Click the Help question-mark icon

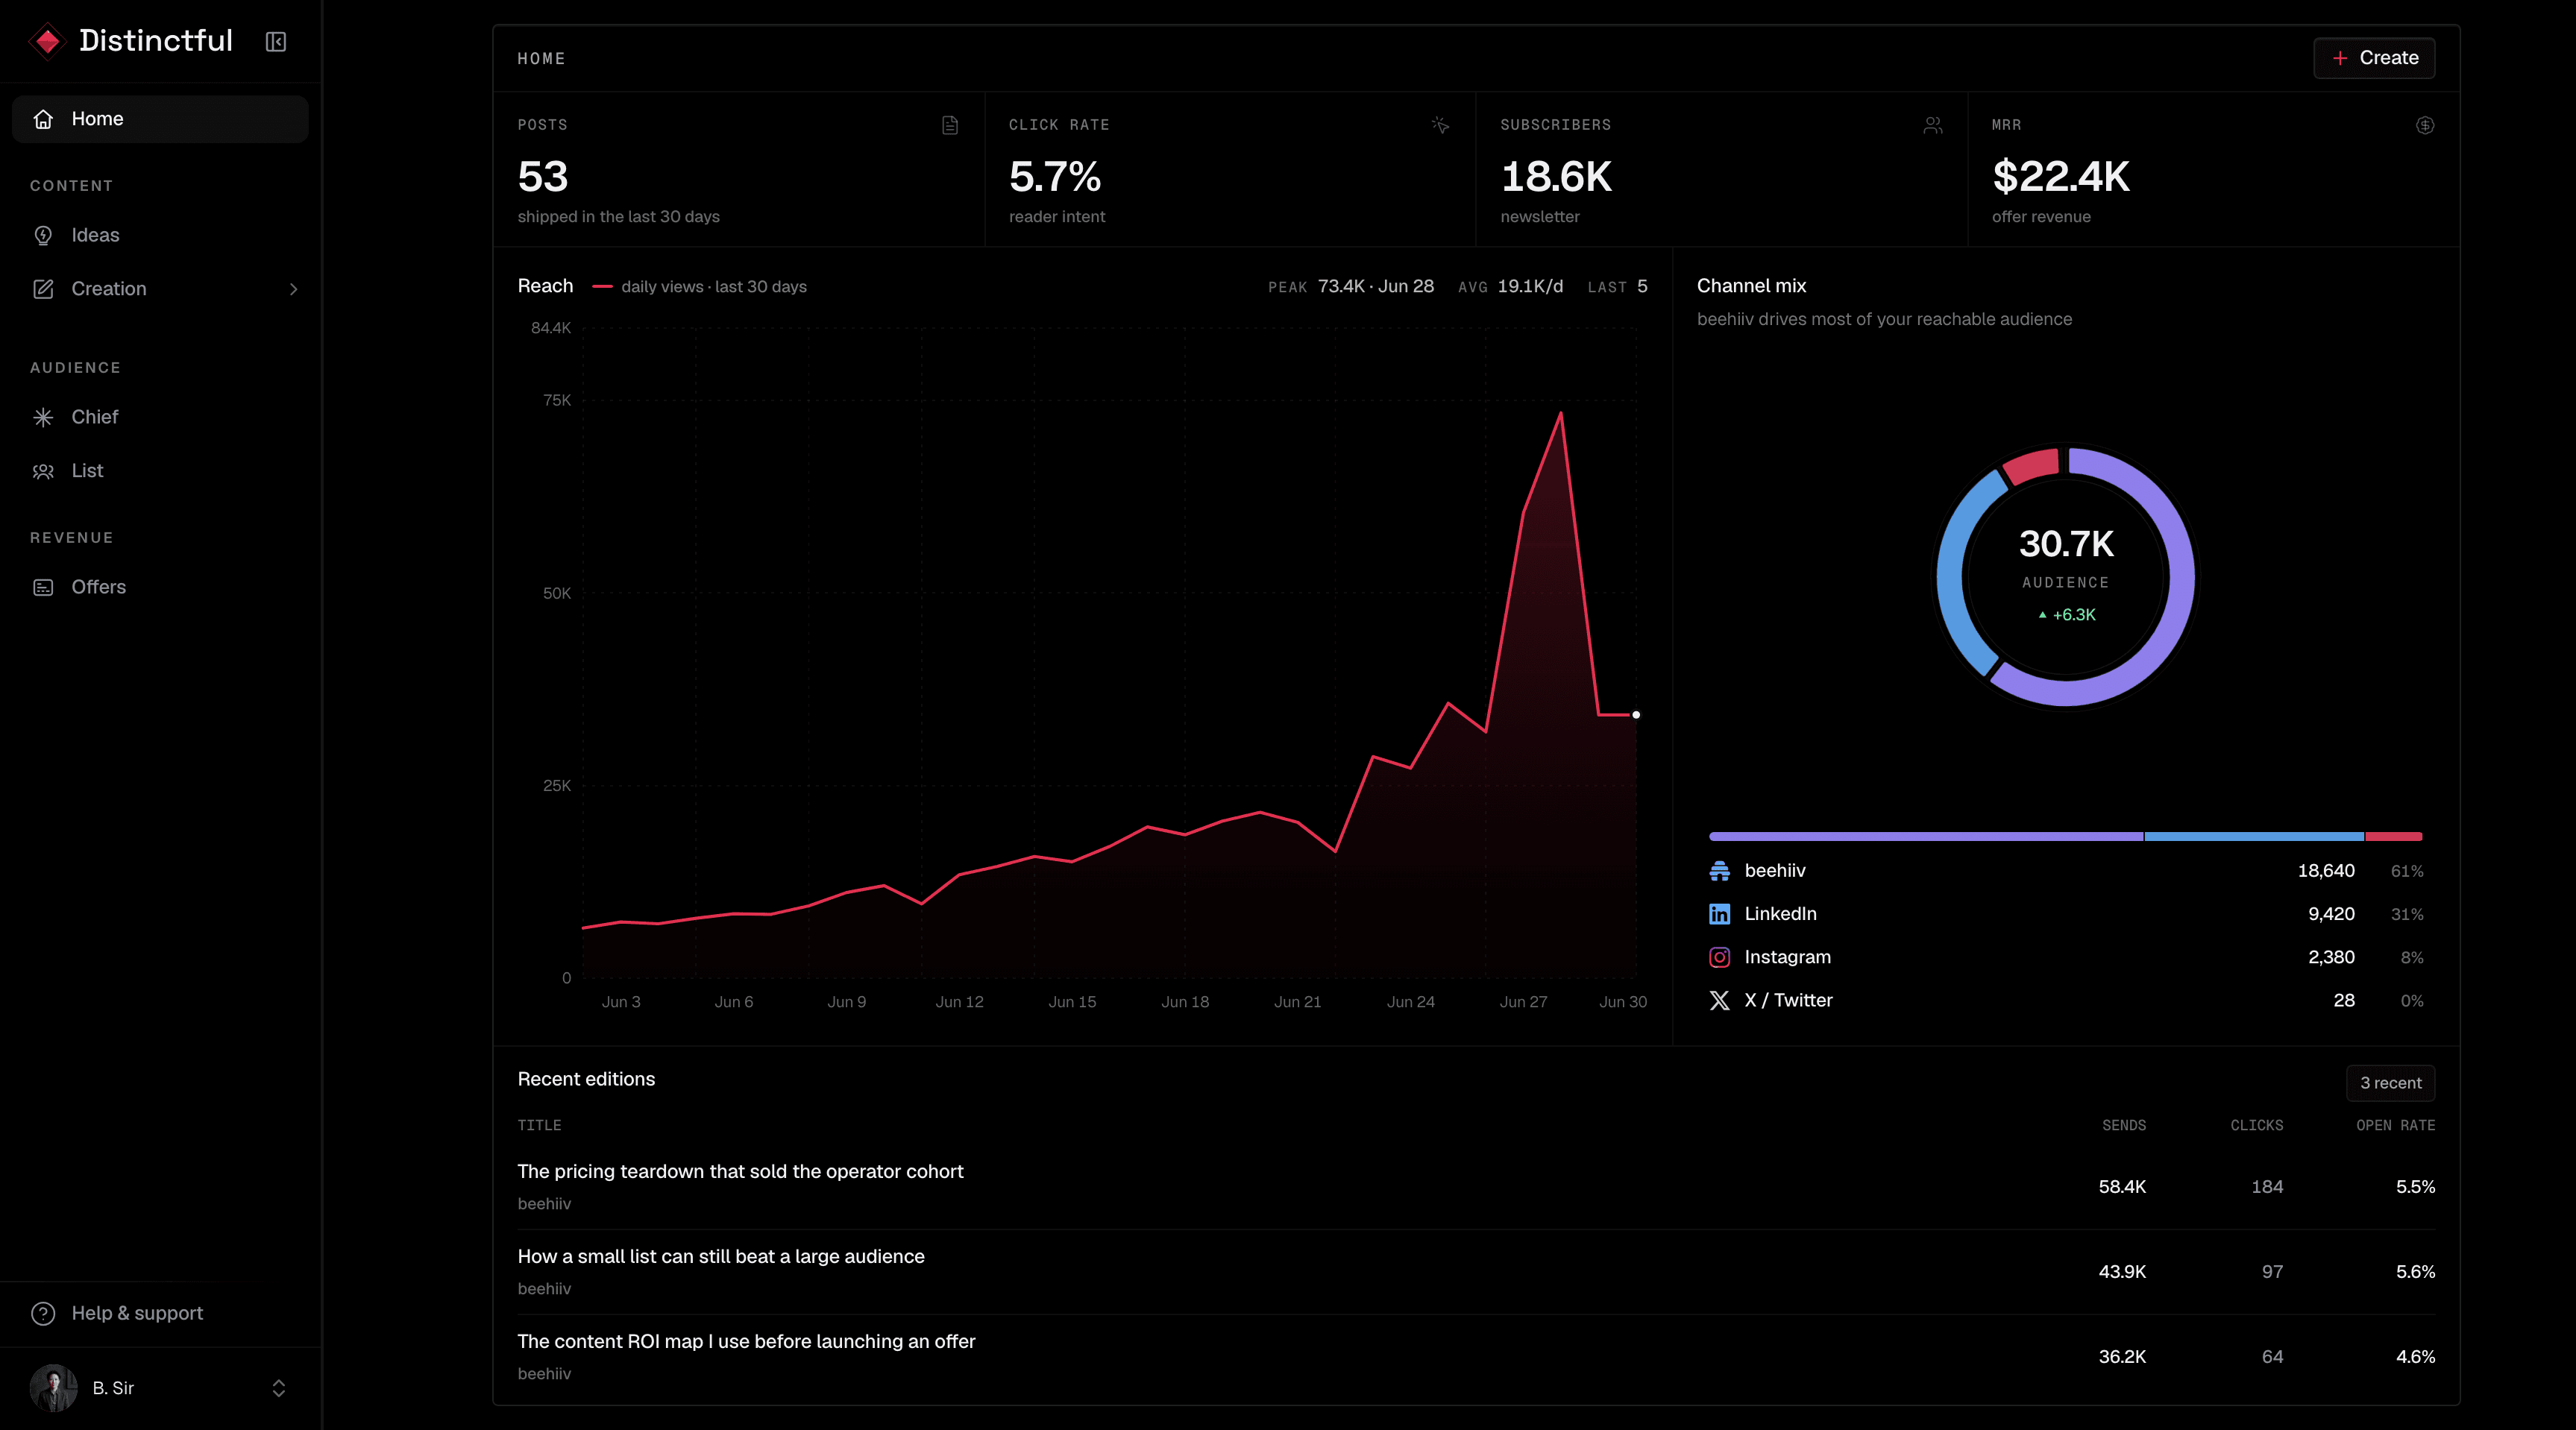point(43,1313)
